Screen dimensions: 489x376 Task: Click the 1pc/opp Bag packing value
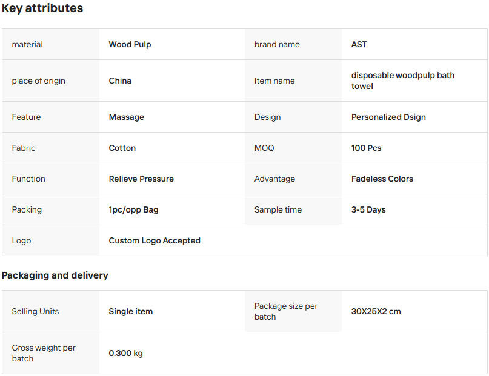click(x=133, y=209)
